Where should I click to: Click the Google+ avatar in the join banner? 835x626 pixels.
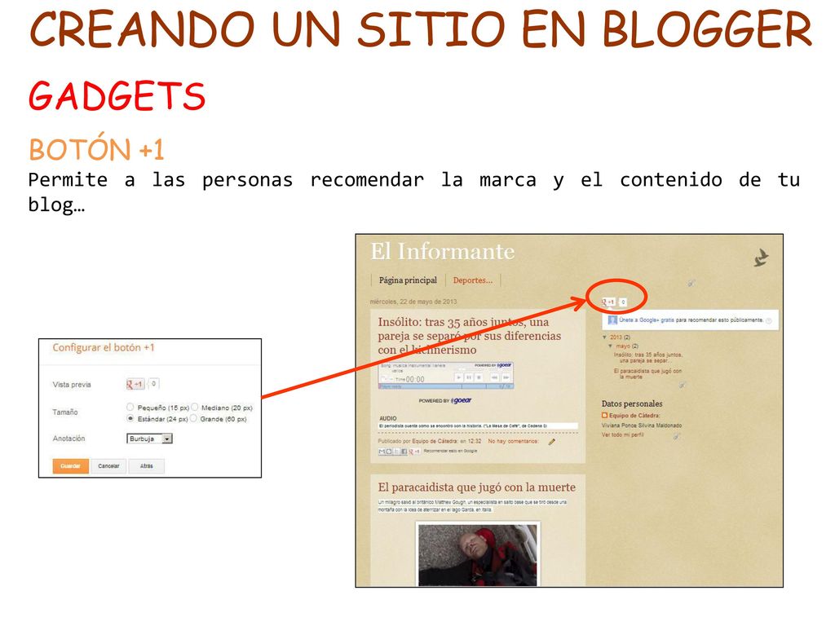coord(612,320)
